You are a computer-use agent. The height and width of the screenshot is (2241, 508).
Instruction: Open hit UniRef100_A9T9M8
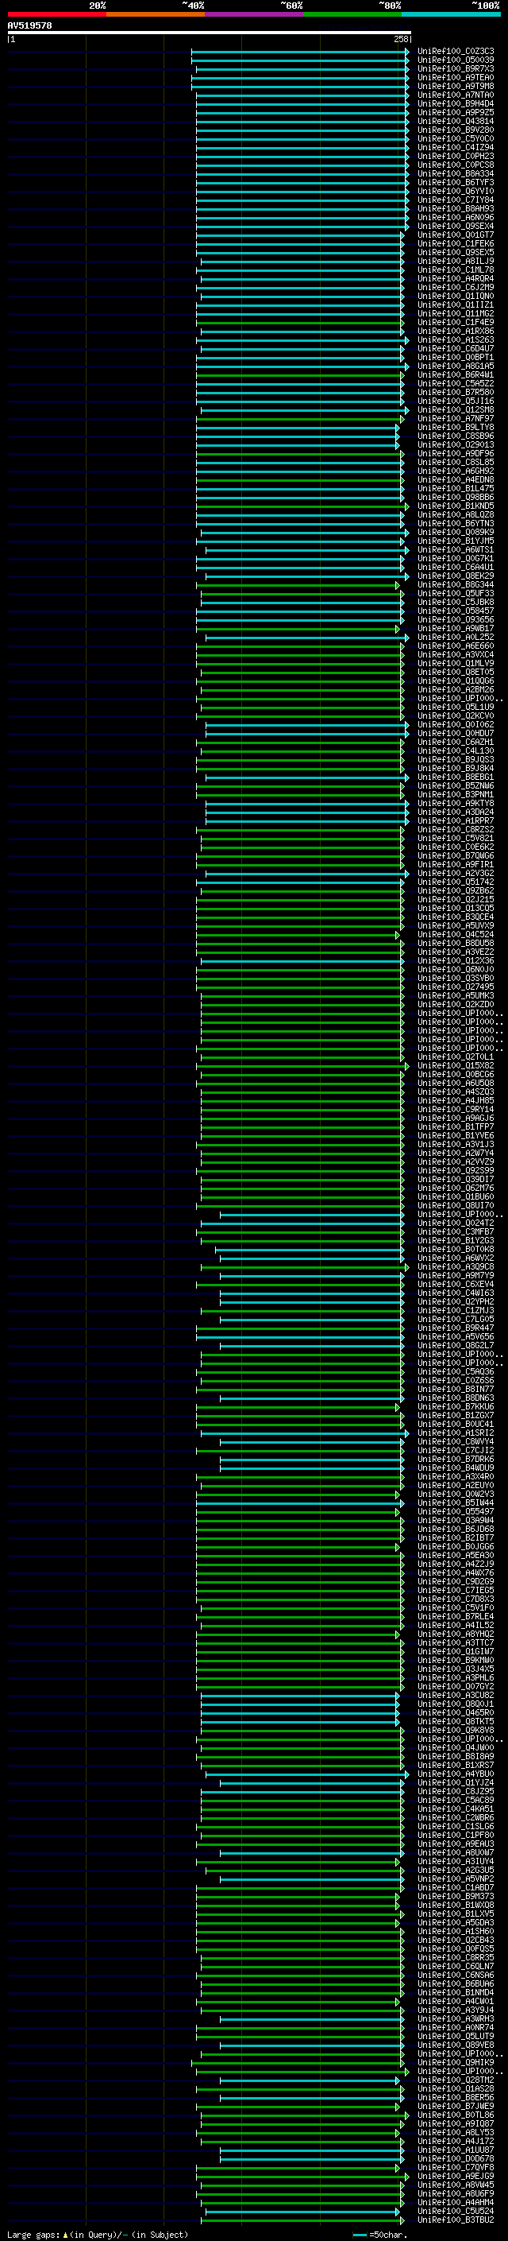(455, 86)
